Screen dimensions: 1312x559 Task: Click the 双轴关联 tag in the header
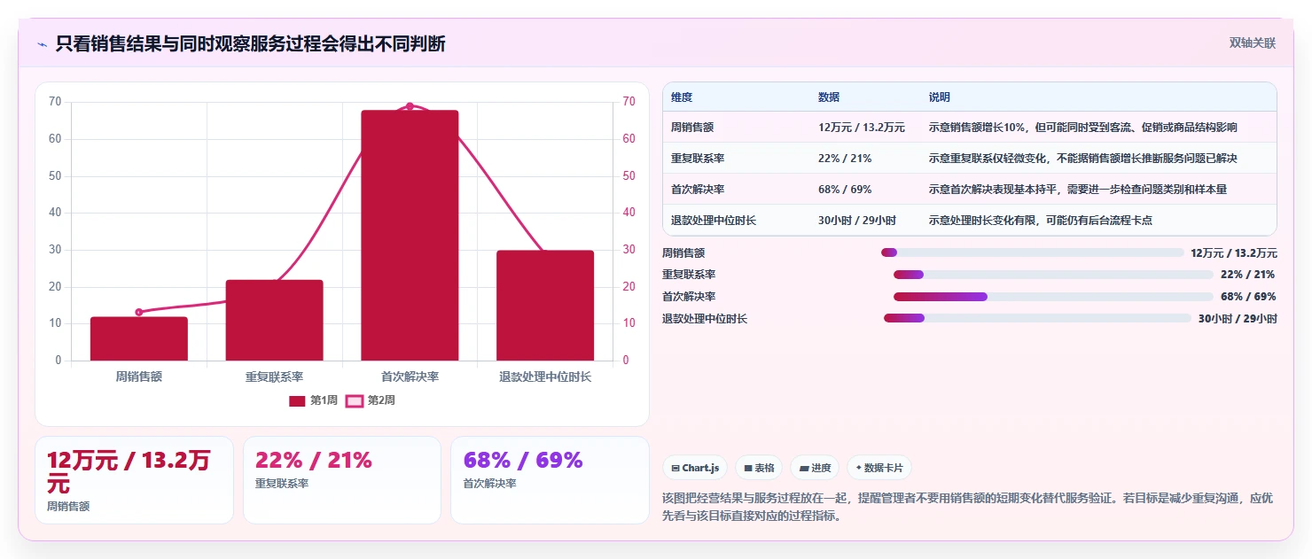(x=1252, y=43)
